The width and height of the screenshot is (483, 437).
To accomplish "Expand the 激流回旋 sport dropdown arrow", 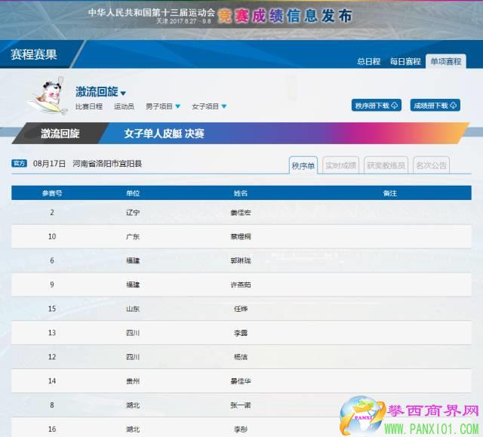I will pyautogui.click(x=123, y=94).
